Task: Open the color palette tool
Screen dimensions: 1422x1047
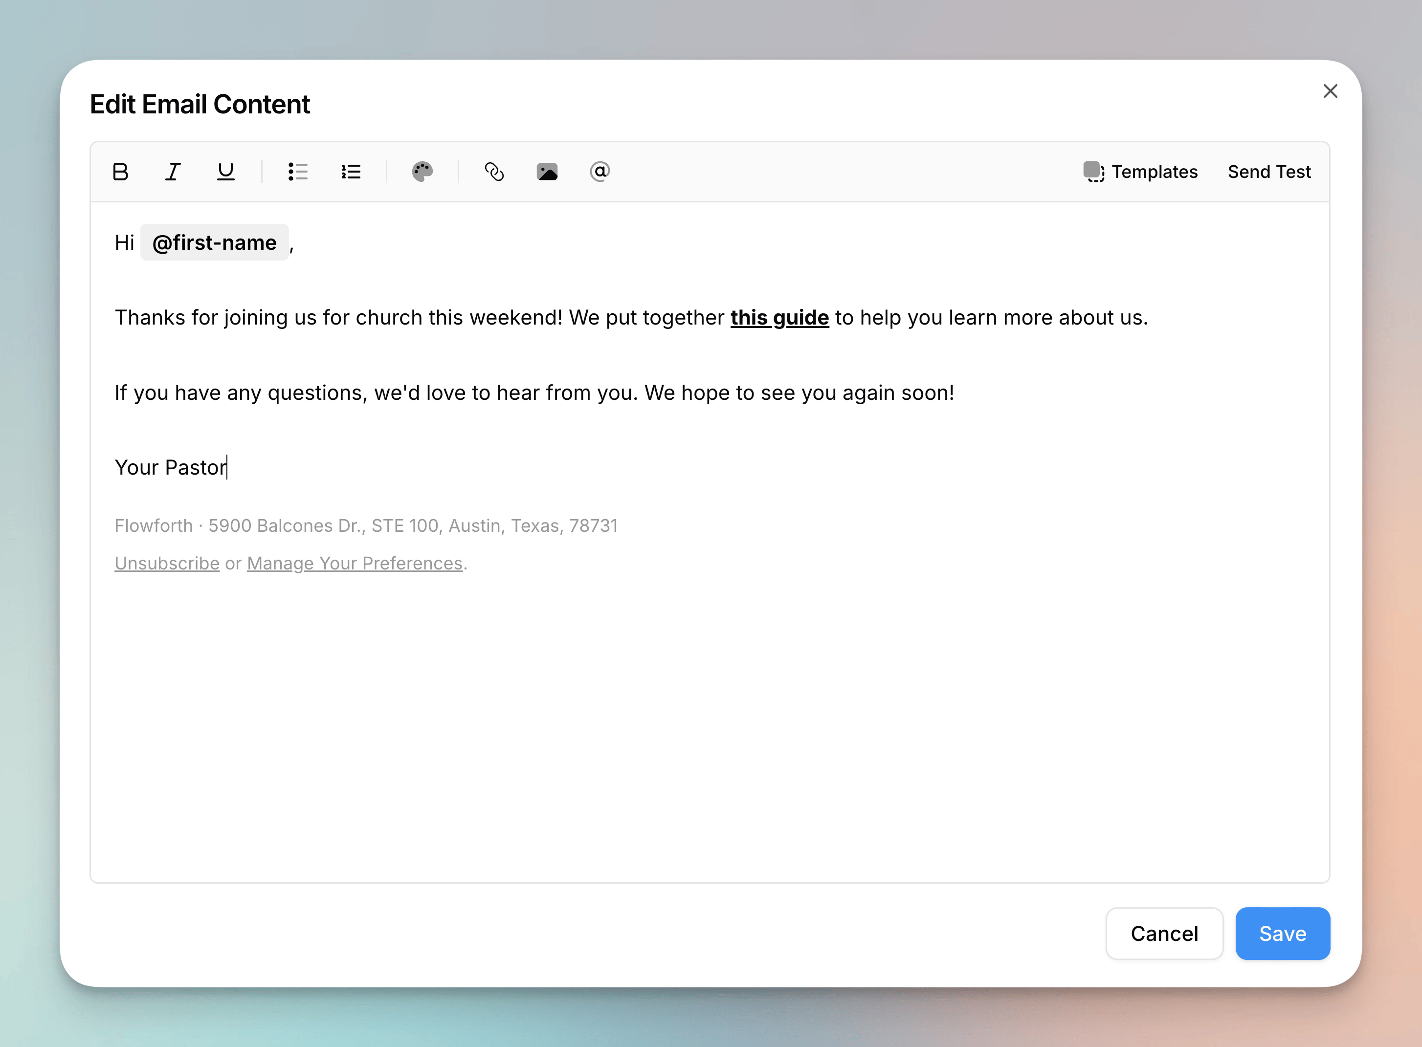Action: pyautogui.click(x=422, y=172)
